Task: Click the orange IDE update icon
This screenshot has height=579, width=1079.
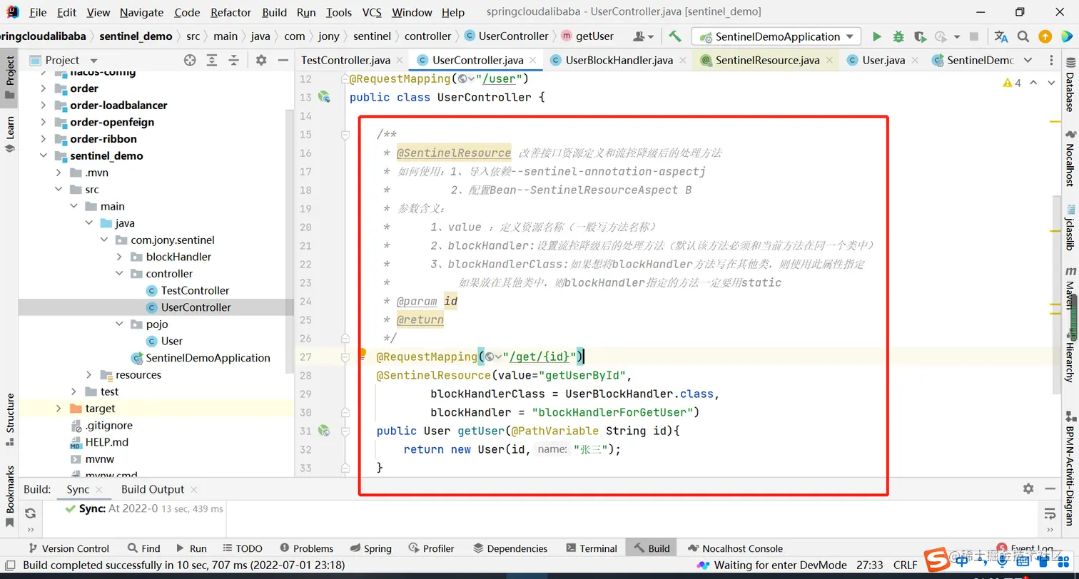Action: (x=1045, y=36)
